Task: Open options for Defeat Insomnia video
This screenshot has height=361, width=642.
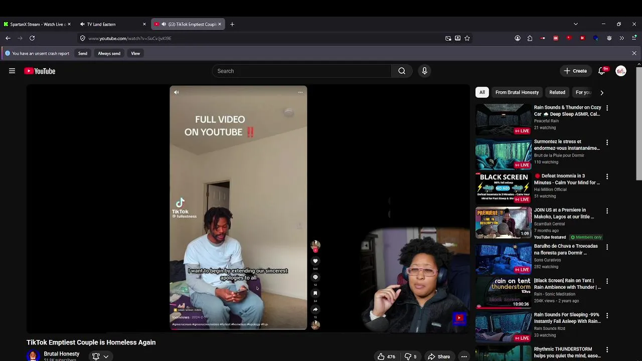Action: tap(607, 176)
